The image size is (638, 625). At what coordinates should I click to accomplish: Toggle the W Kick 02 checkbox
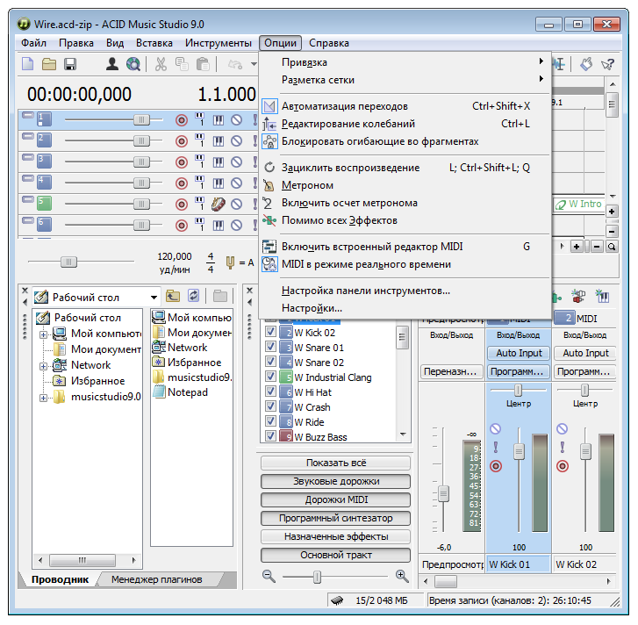tap(270, 332)
